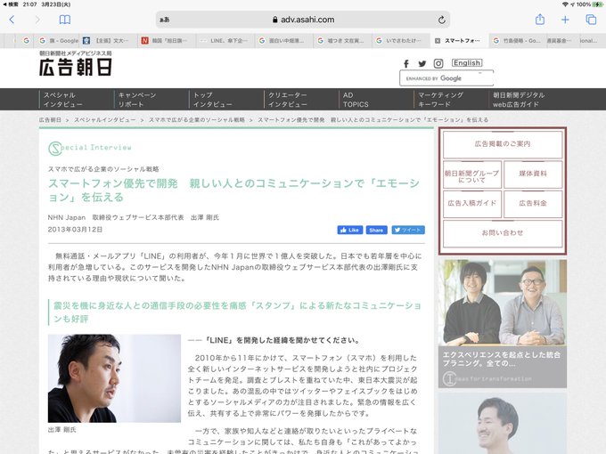The image size is (606, 454).
Task: Switch to the 竹島侵略 - Go… tab
Action: 518,41
